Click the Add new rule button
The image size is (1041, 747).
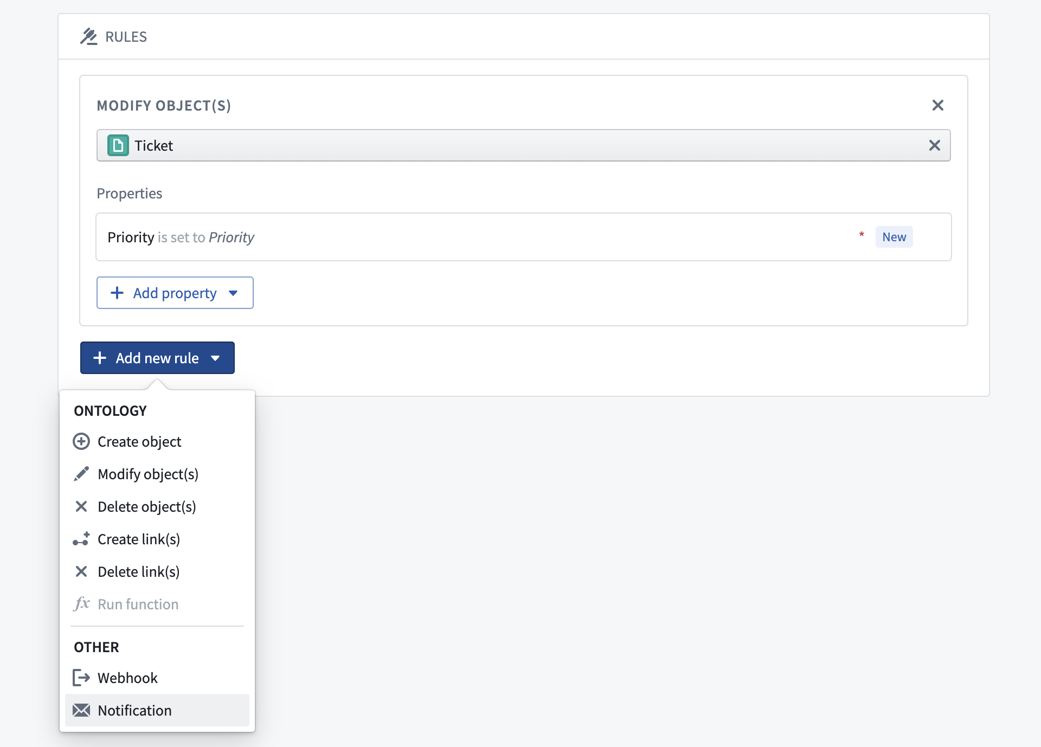click(157, 358)
